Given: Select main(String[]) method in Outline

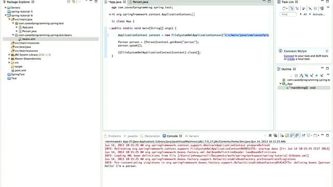Looking at the screenshot, I should point(304,88).
